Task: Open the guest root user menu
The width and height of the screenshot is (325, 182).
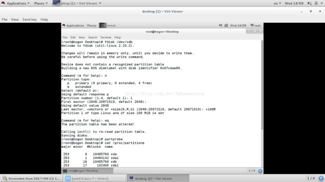Action: (255, 25)
